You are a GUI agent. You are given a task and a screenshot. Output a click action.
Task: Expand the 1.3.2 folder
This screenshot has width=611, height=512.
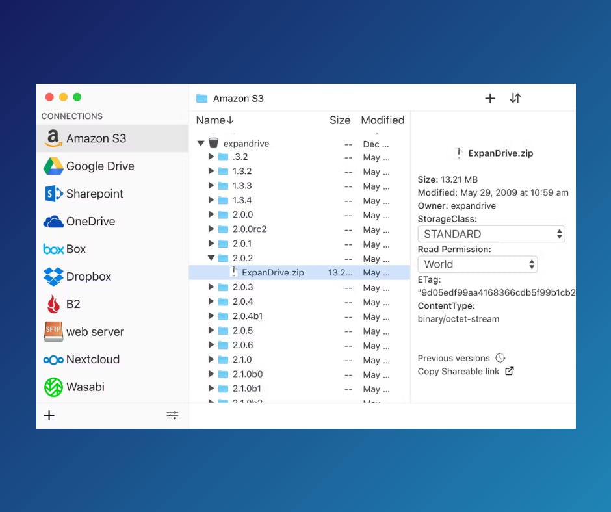pos(211,171)
